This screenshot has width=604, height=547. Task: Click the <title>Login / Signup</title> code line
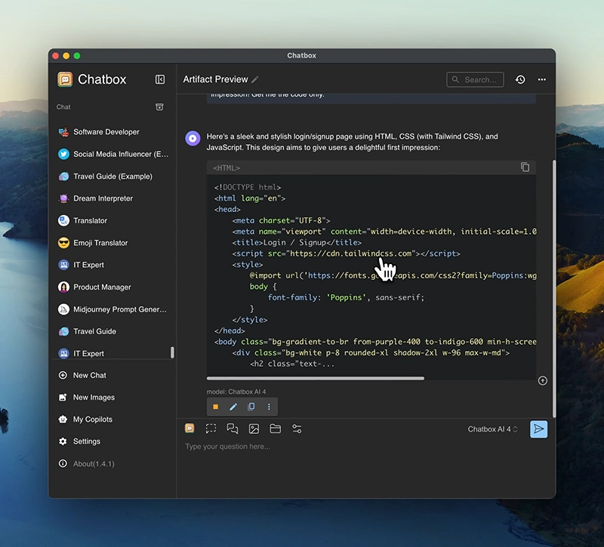[297, 242]
